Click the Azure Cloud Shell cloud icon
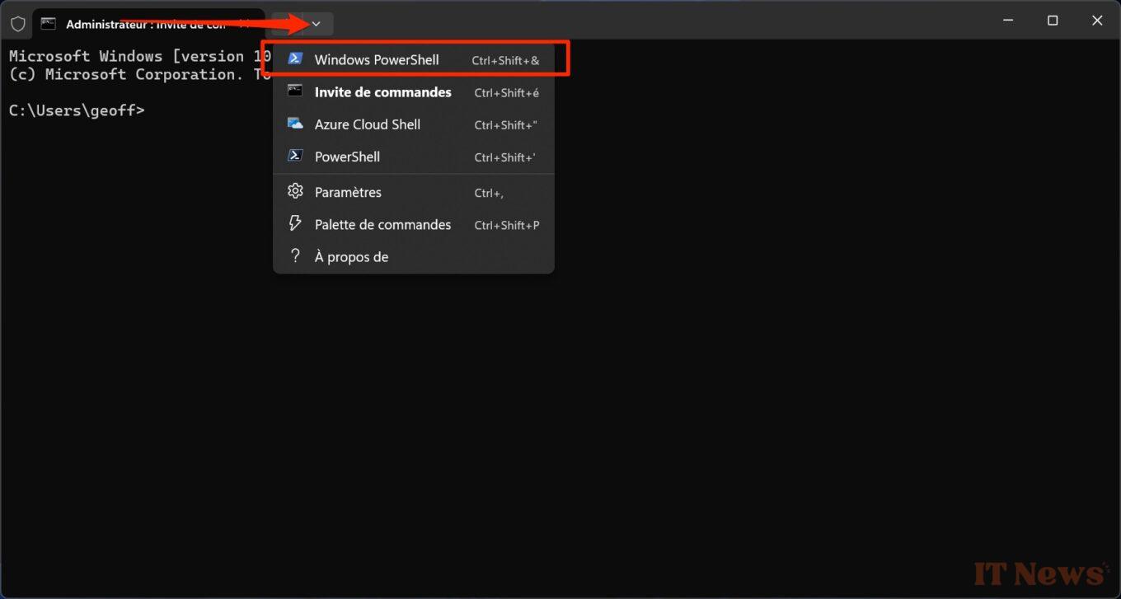 click(295, 124)
